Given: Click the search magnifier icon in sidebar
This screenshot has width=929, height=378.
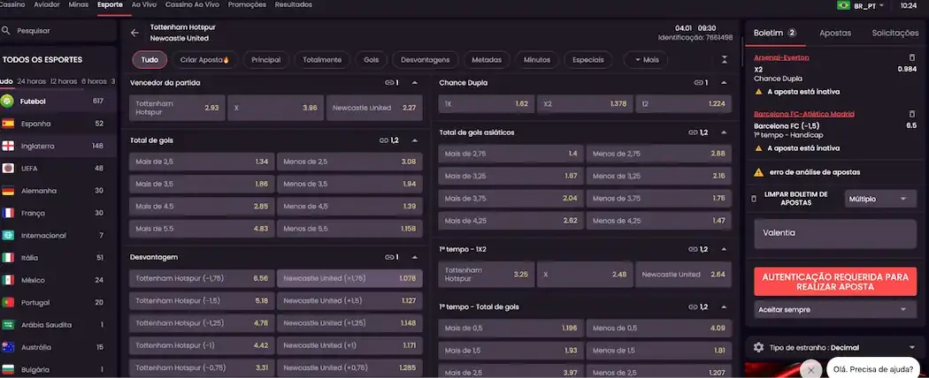Looking at the screenshot, I should 6,30.
